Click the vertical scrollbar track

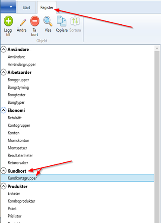[157, 137]
